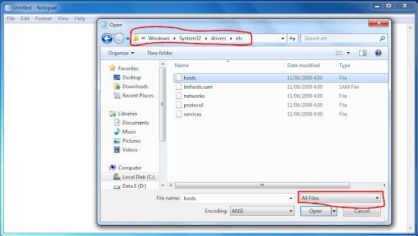Select the hosts file in list

(280, 78)
